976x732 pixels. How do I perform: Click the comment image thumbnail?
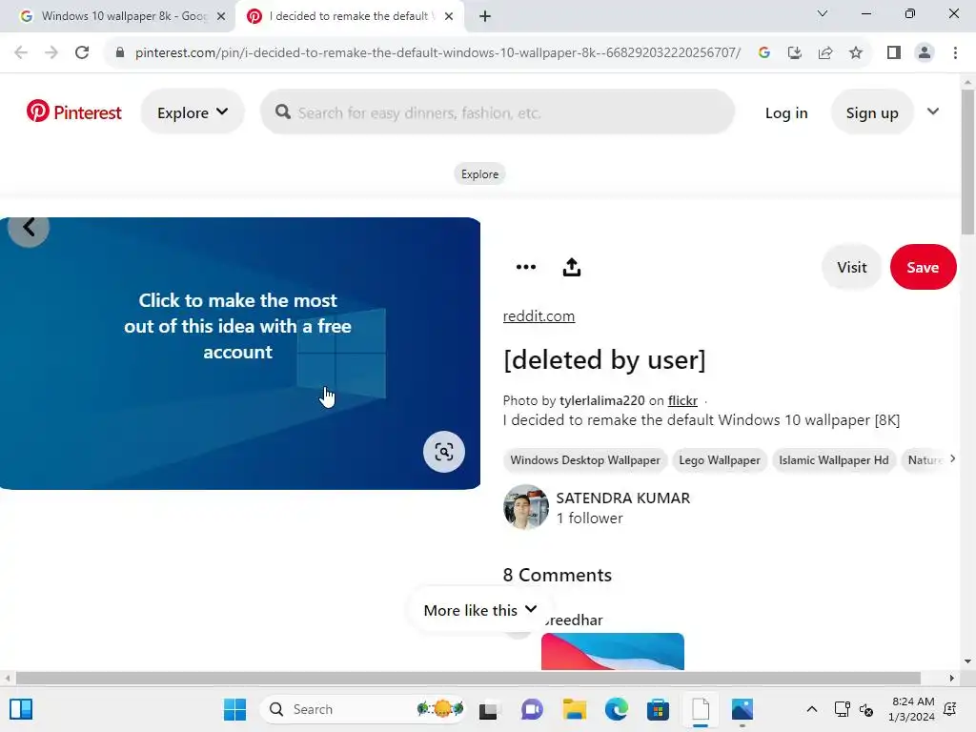pos(613,651)
